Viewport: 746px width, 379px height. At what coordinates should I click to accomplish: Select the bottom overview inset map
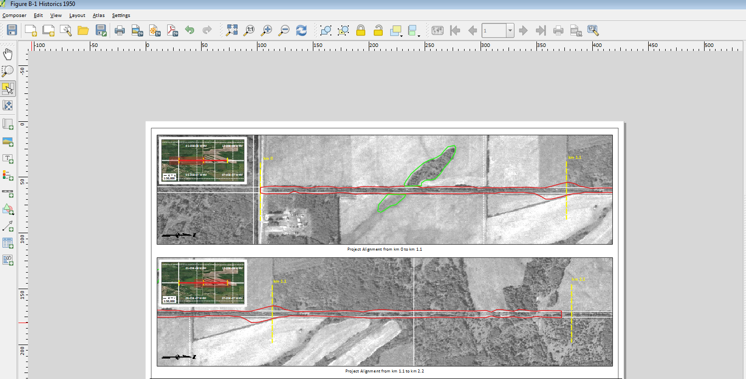coord(203,283)
